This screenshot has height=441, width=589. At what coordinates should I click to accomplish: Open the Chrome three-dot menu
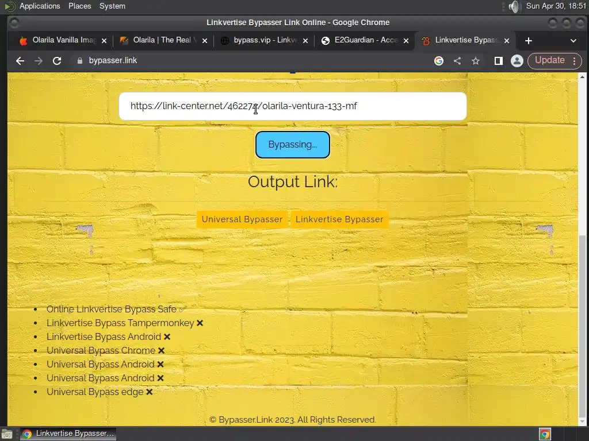point(575,61)
